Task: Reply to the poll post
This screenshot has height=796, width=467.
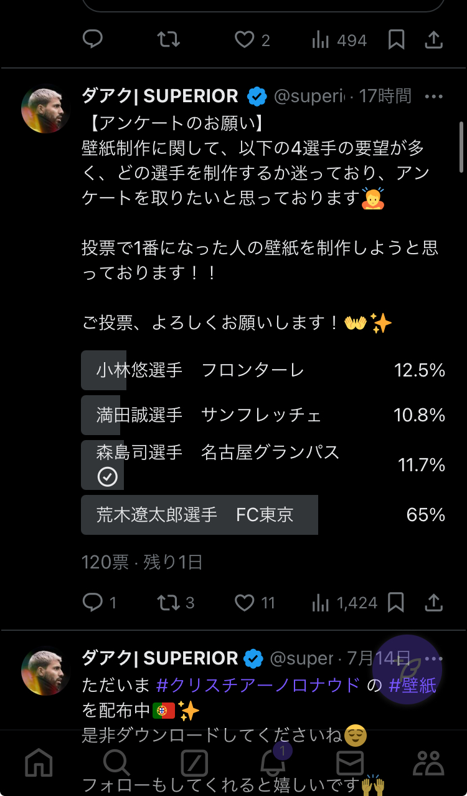Action: coord(93,603)
